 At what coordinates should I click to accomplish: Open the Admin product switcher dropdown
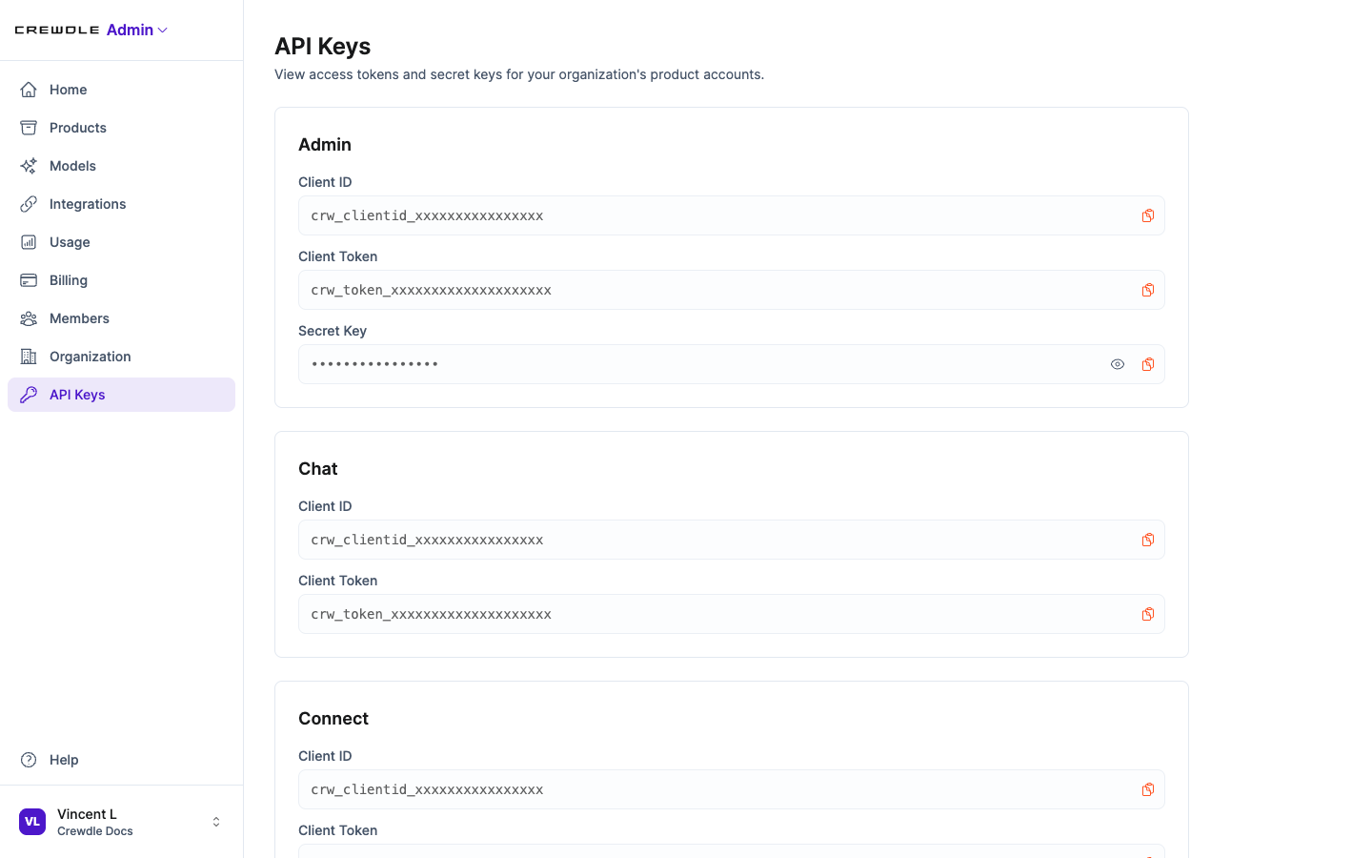point(137,31)
